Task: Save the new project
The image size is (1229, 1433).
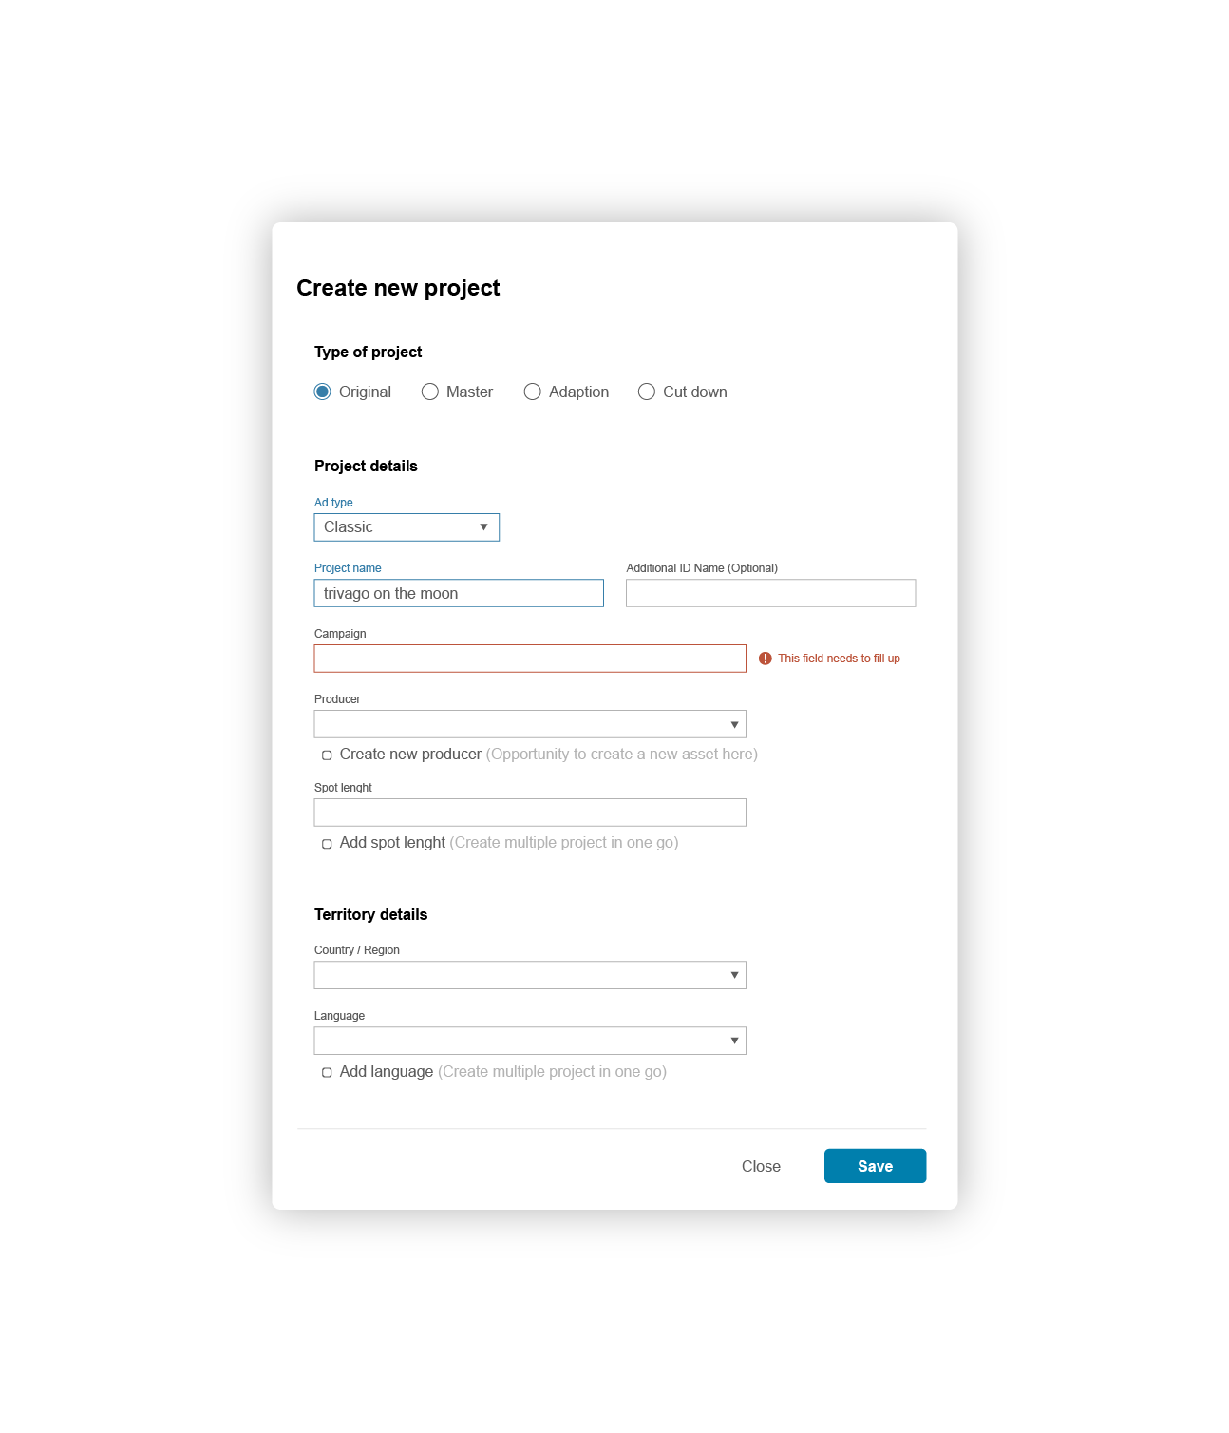Action: pos(874,1166)
